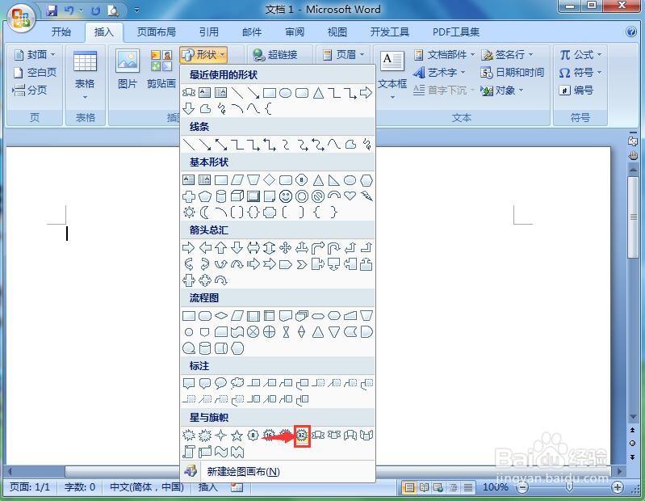The width and height of the screenshot is (645, 501).
Task: Open print preview from quick access toolbar
Action: pos(113,11)
